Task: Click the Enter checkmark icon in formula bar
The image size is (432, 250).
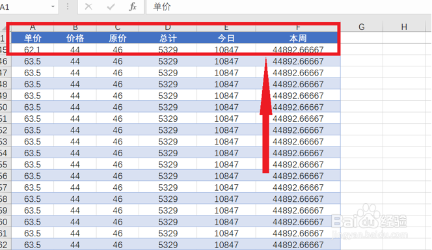Action: [x=111, y=7]
